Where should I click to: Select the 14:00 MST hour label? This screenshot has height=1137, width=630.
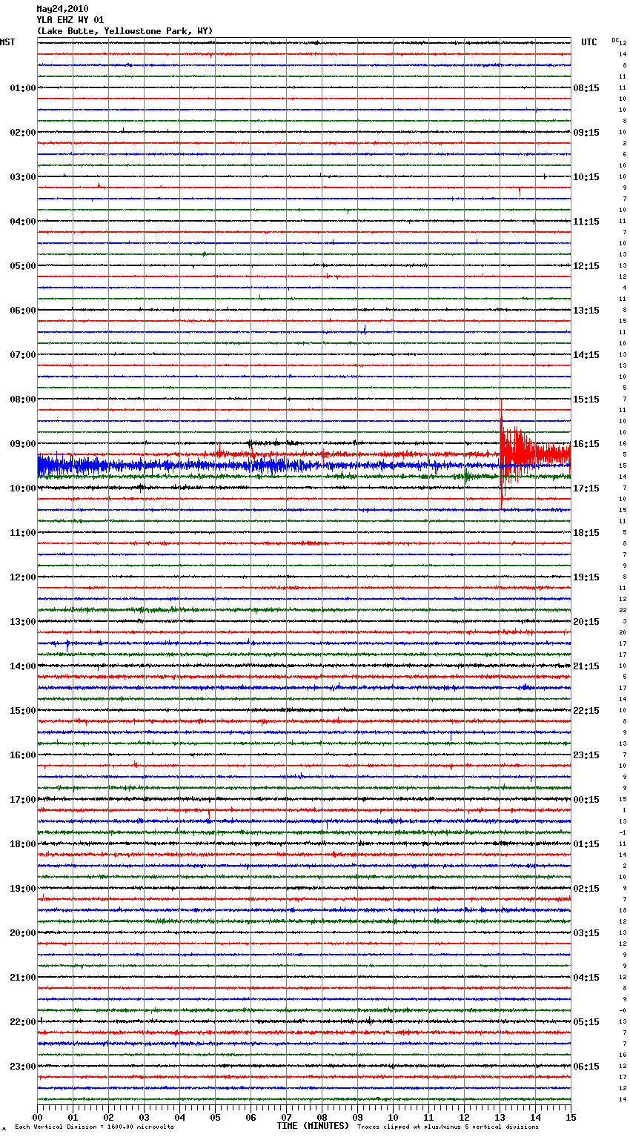(23, 666)
